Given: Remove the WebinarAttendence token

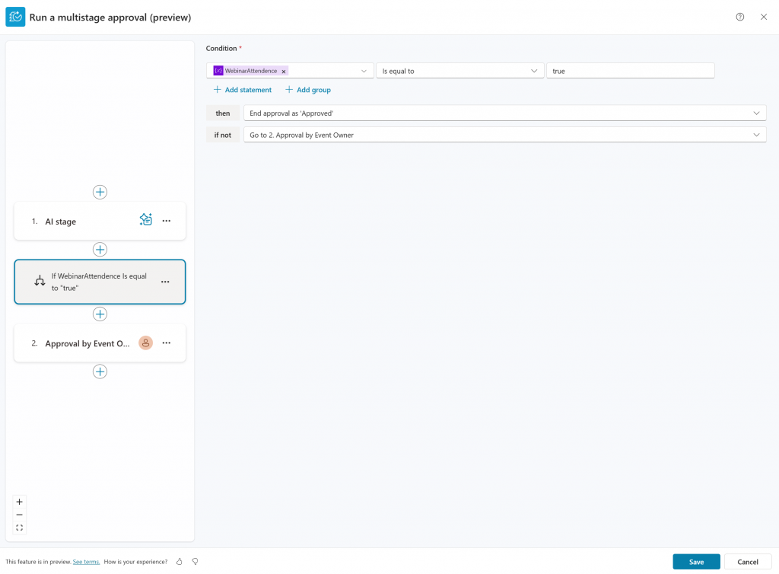Looking at the screenshot, I should coord(284,71).
